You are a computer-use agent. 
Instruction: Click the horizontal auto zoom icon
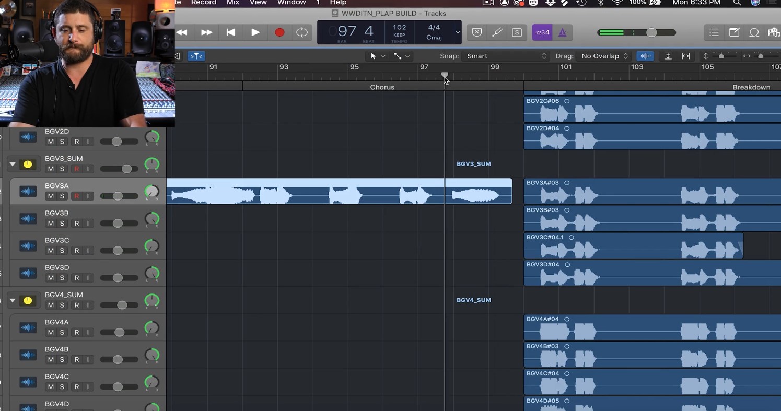[x=686, y=56]
